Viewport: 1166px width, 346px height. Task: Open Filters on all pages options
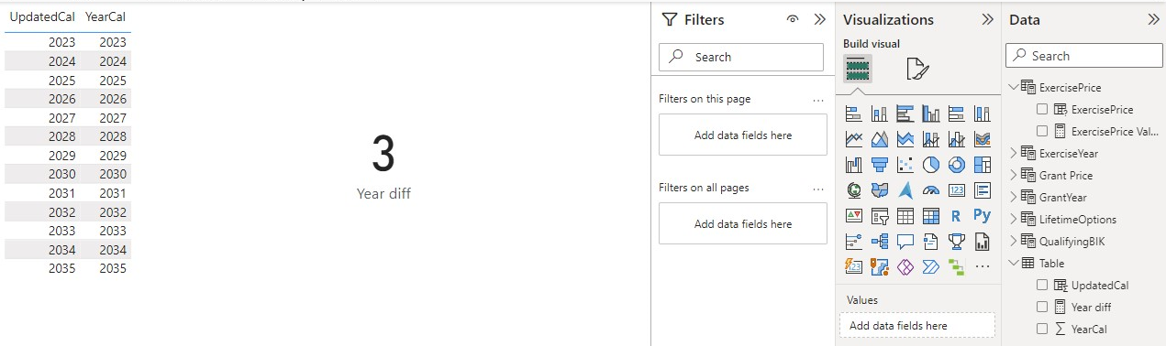[818, 188]
